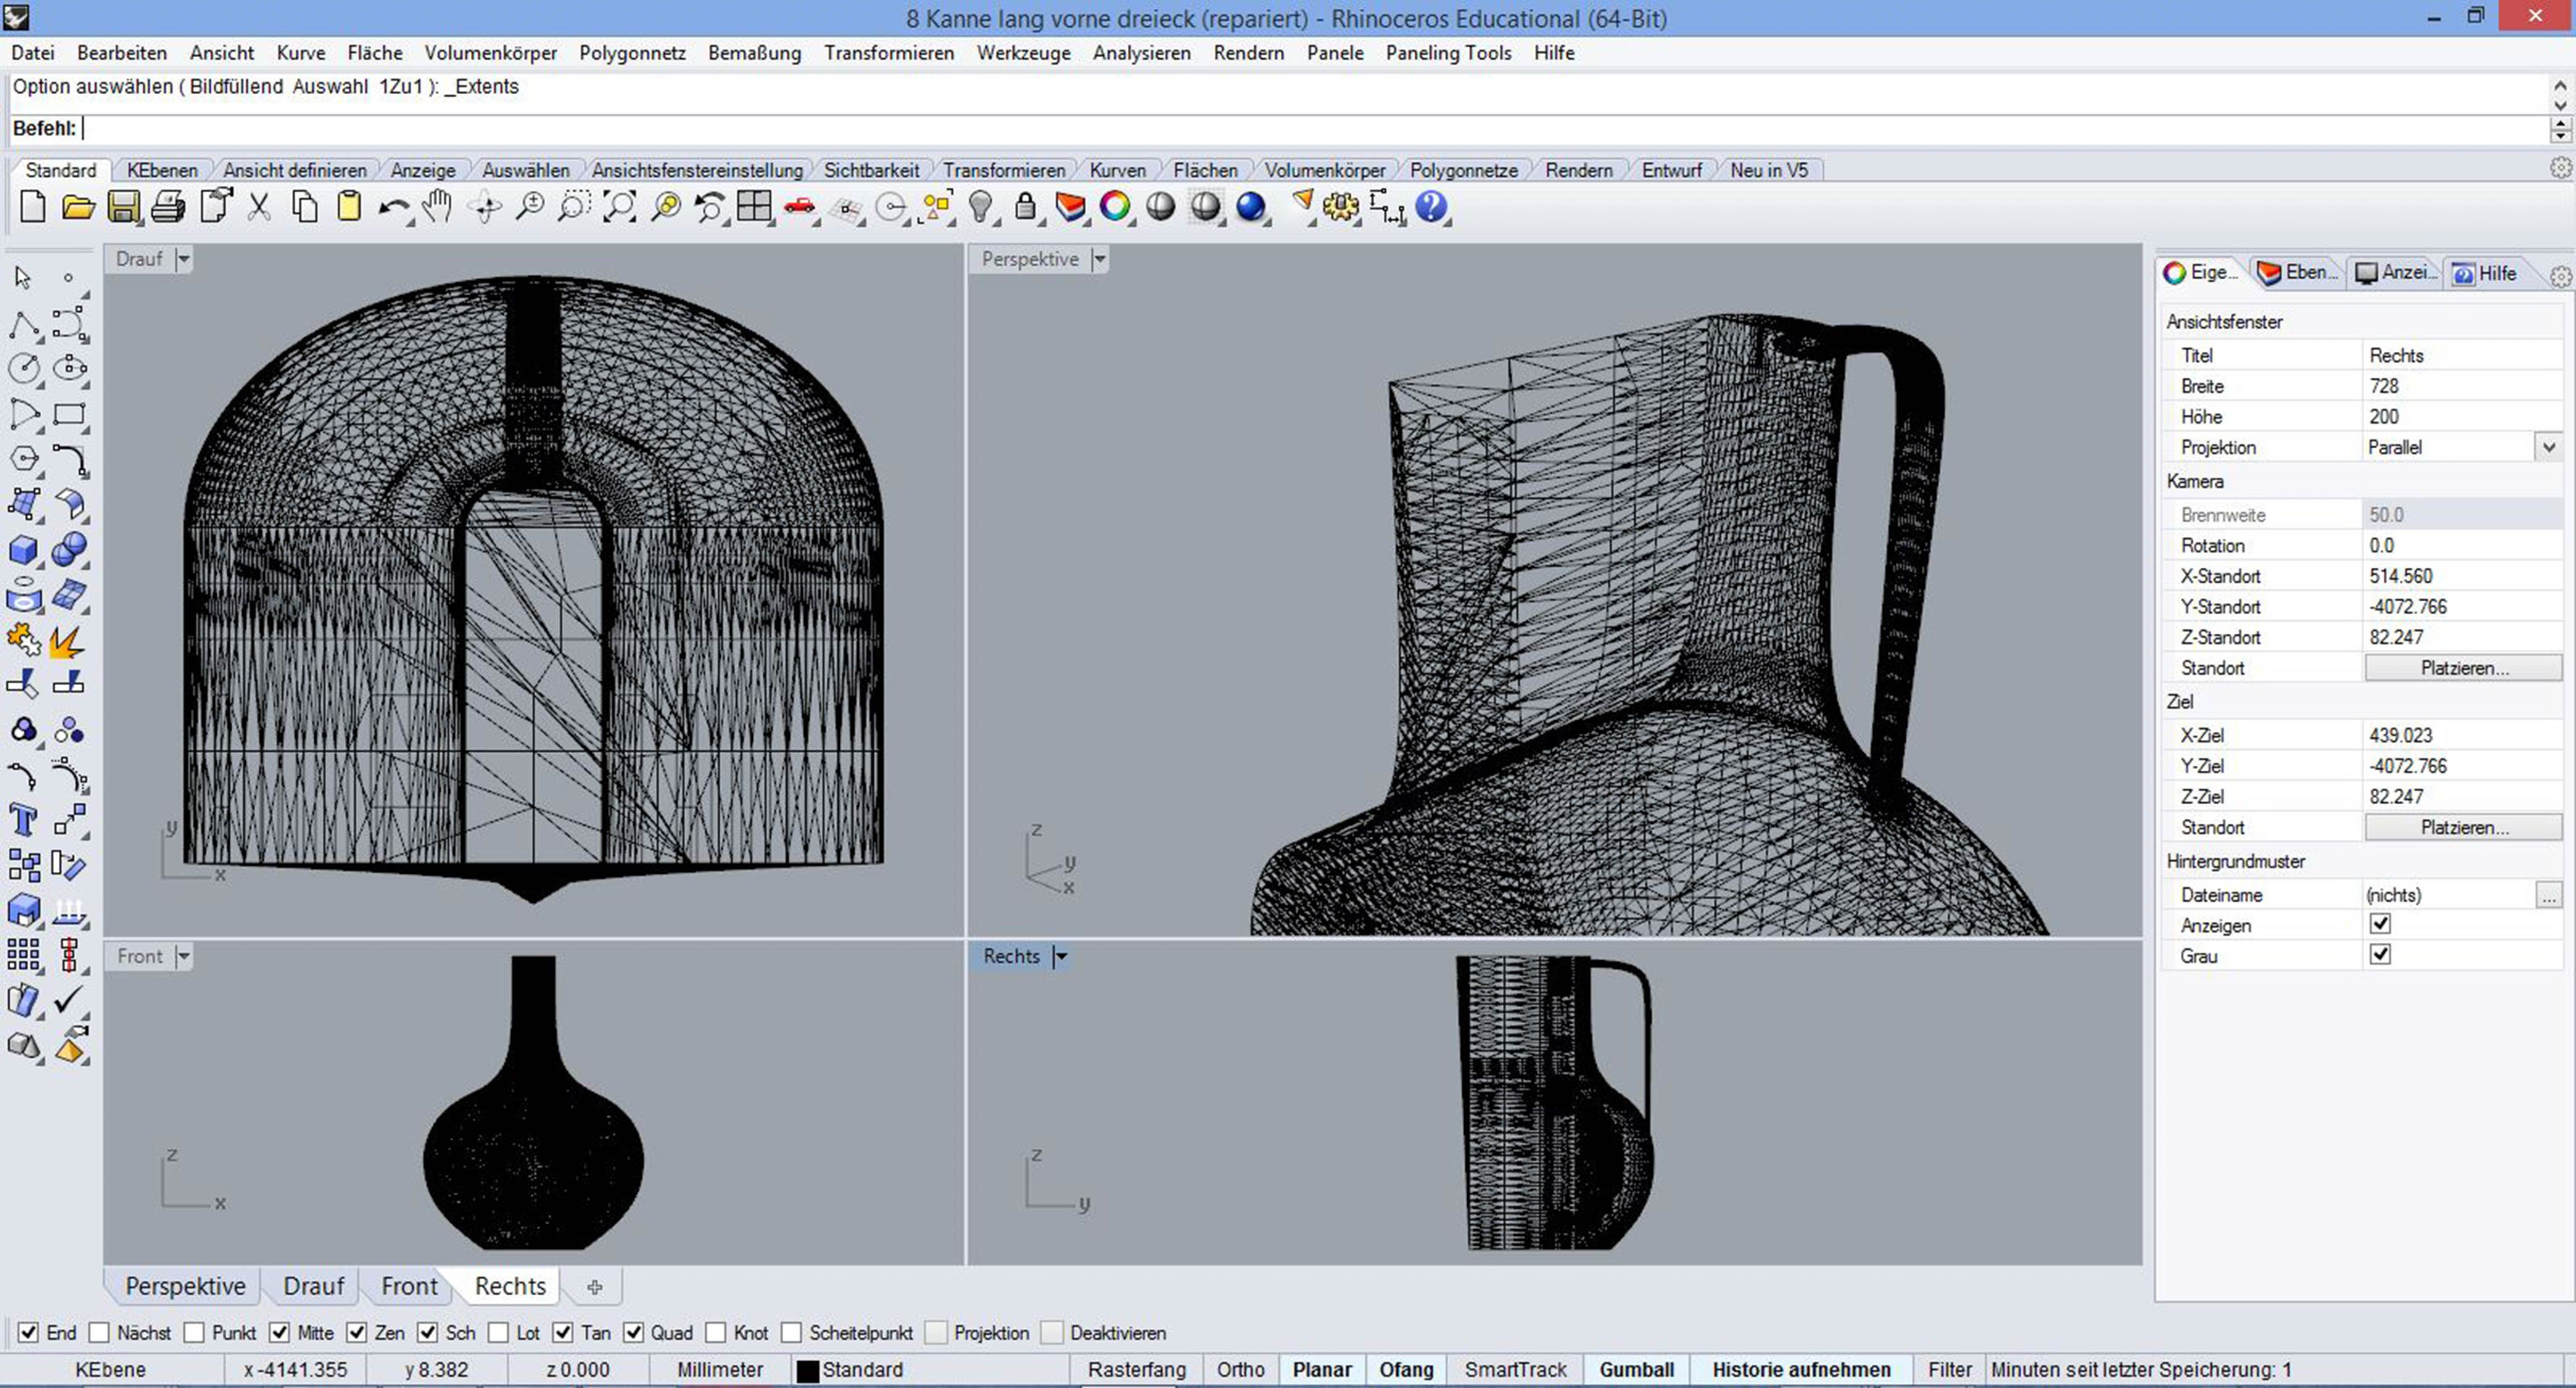Browse background file with ... button
2576x1388 pixels.
click(2549, 895)
